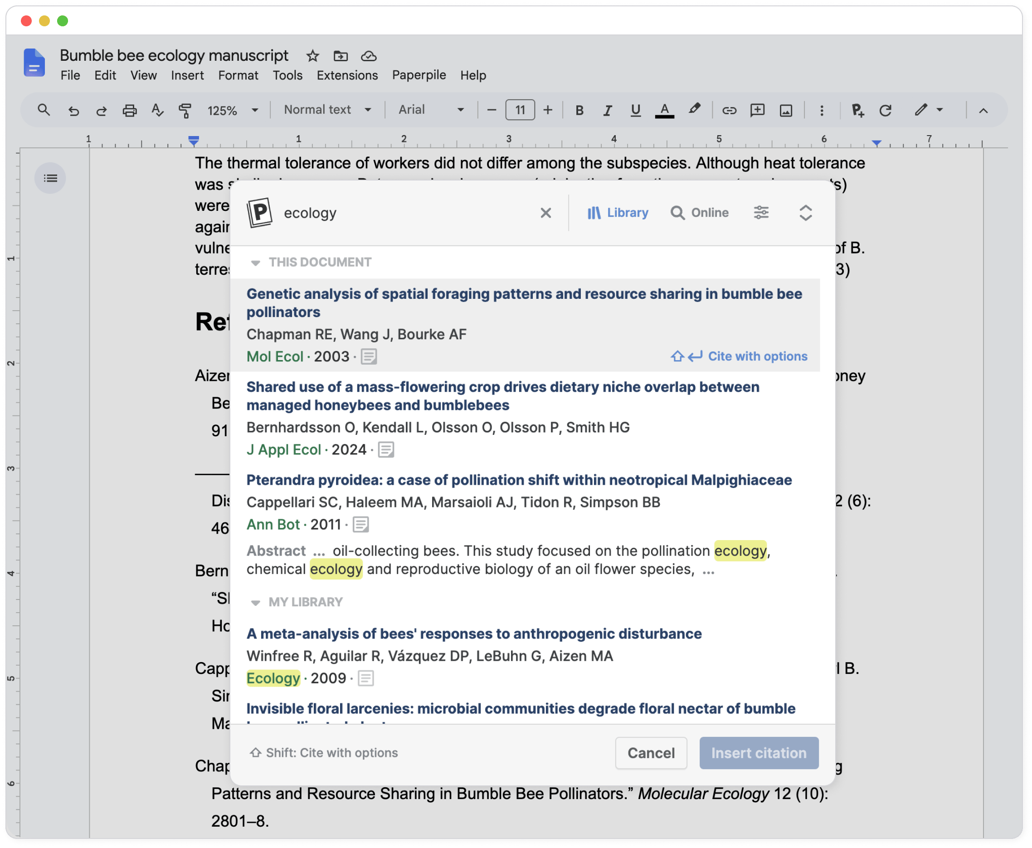
Task: Open the toolbar's three-dot overflow menu
Action: [x=822, y=110]
